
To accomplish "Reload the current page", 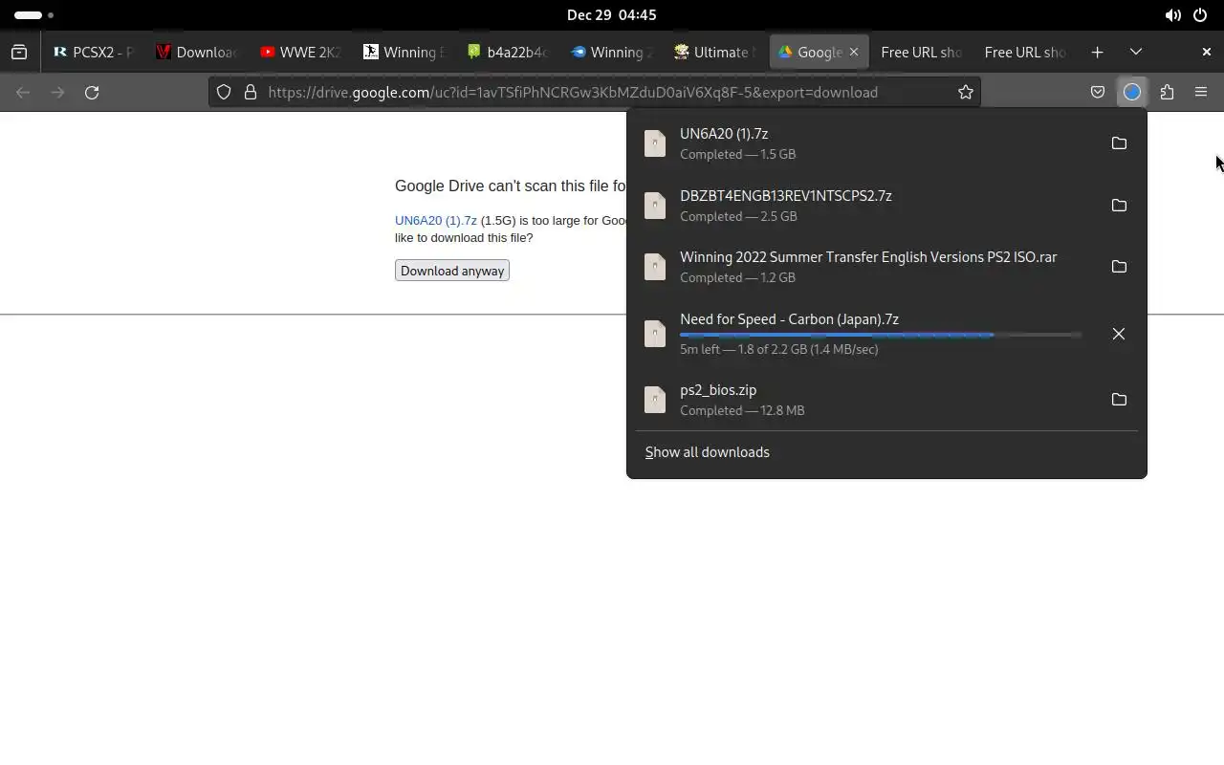I will click(92, 92).
